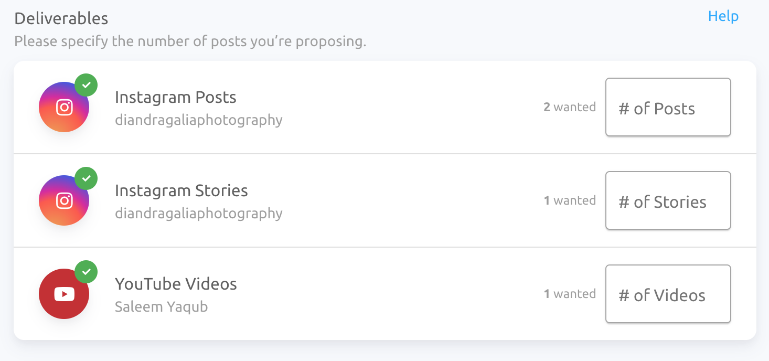Click green checkmark badge on YouTube Videos
The width and height of the screenshot is (769, 361).
click(86, 272)
